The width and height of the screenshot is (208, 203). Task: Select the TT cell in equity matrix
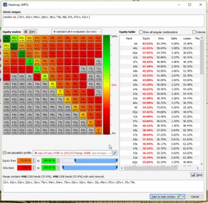[37, 69]
